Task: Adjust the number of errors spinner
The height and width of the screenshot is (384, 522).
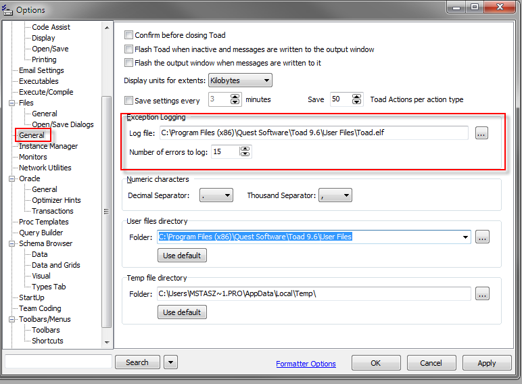Action: (245, 151)
